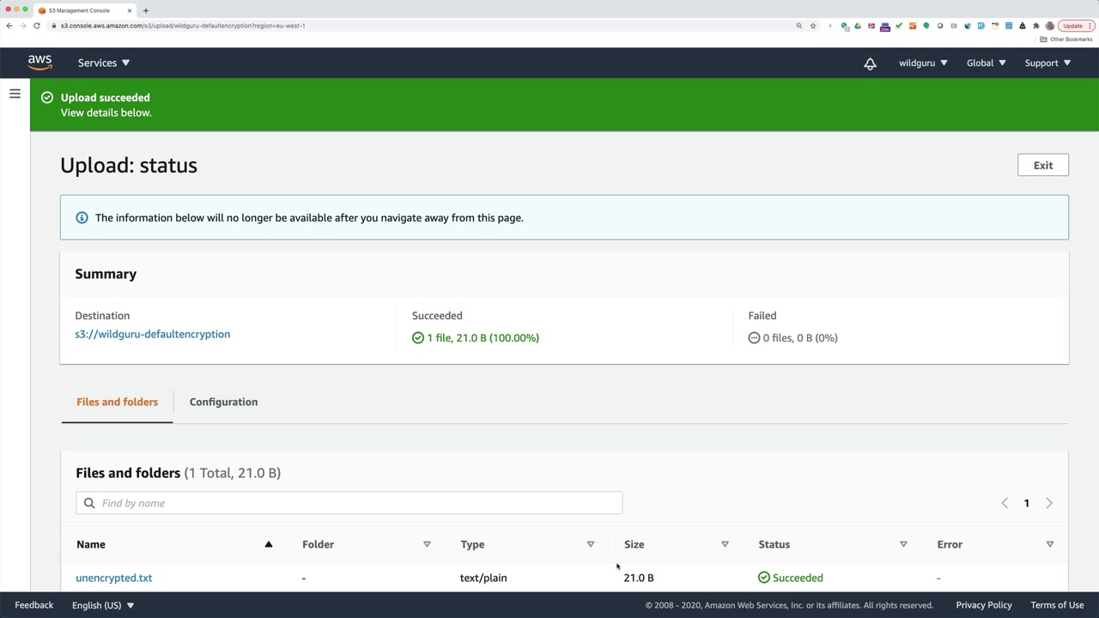
Task: Sort by the Type column arrow
Action: [x=590, y=544]
